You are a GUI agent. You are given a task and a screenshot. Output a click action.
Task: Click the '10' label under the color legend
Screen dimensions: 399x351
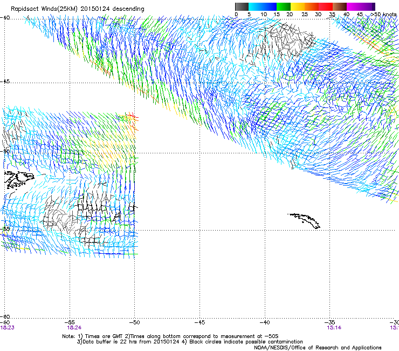pyautogui.click(x=264, y=15)
